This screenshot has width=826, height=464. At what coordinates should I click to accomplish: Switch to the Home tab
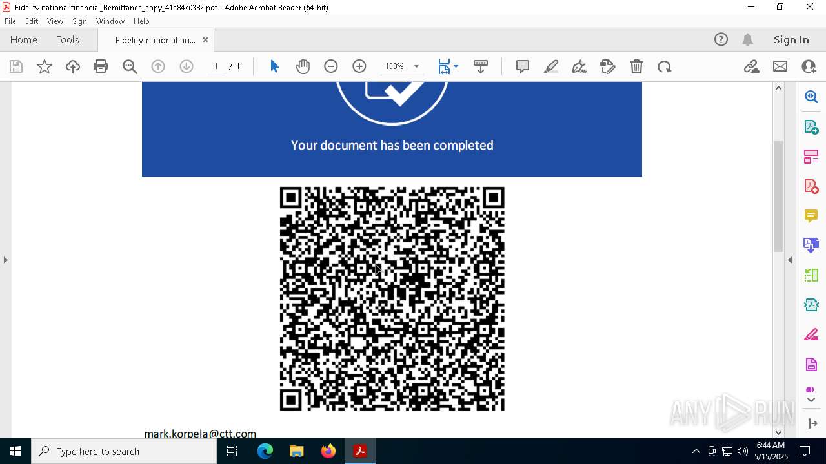tap(24, 40)
